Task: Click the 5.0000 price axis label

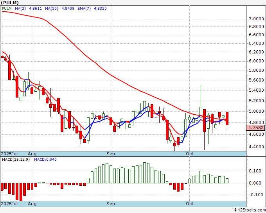Action: pos(256,111)
